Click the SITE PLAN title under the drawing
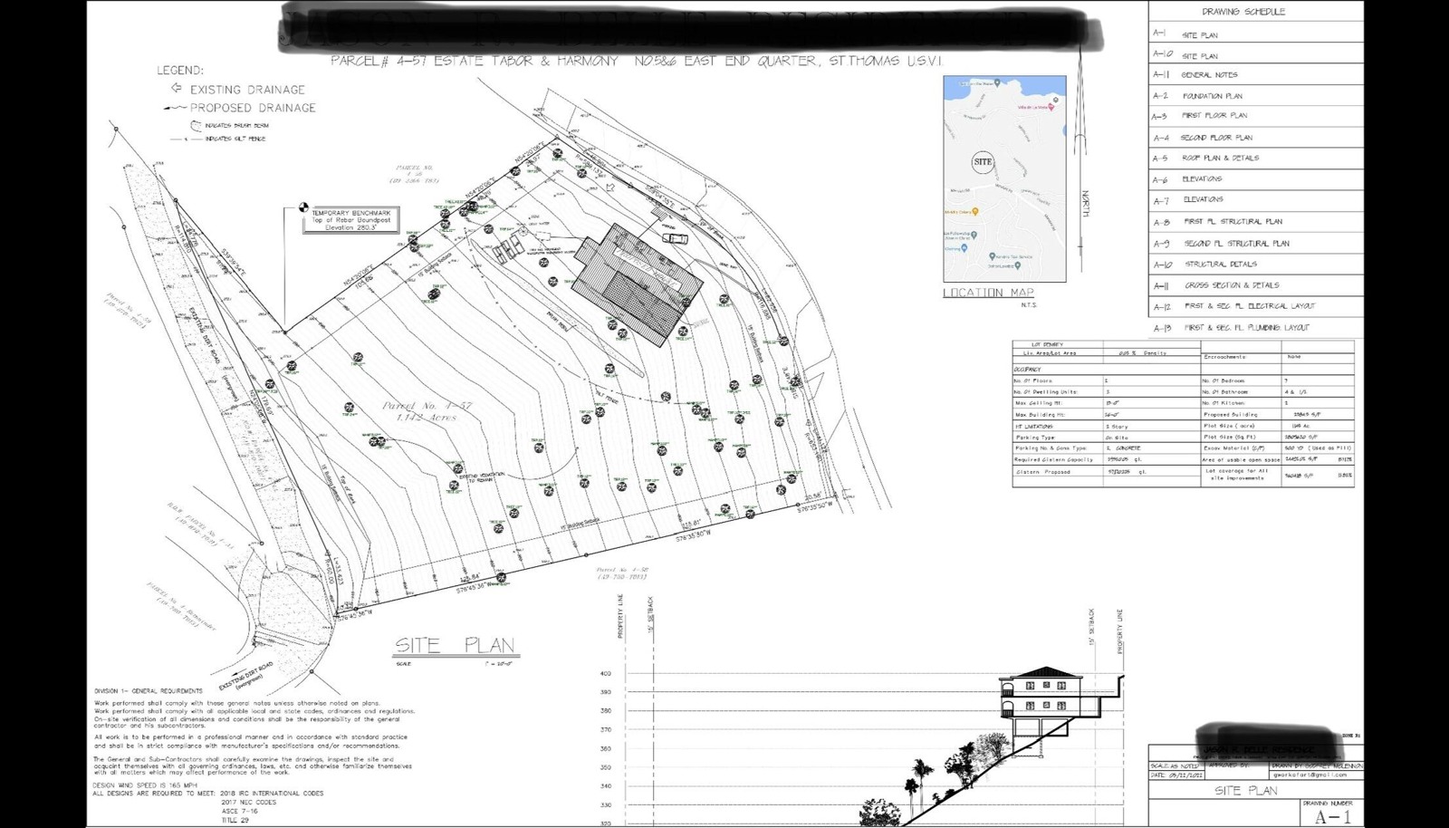This screenshot has height=828, width=1449. pos(455,645)
